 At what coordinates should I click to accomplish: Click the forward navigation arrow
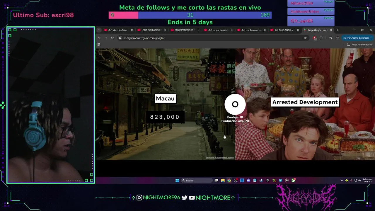(106, 38)
